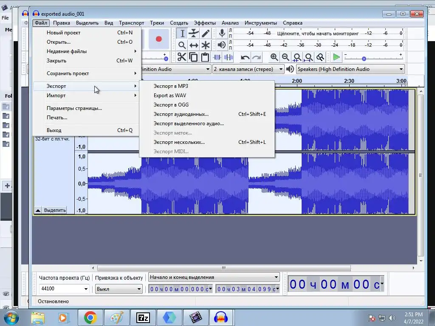Open audio position time format arrow
The image size is (435, 326).
pyautogui.click(x=382, y=283)
